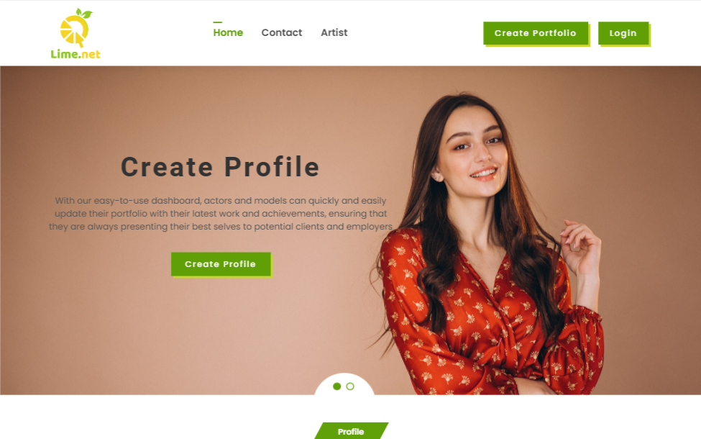Click the green Profile section tab
701x439 pixels.
352,431
